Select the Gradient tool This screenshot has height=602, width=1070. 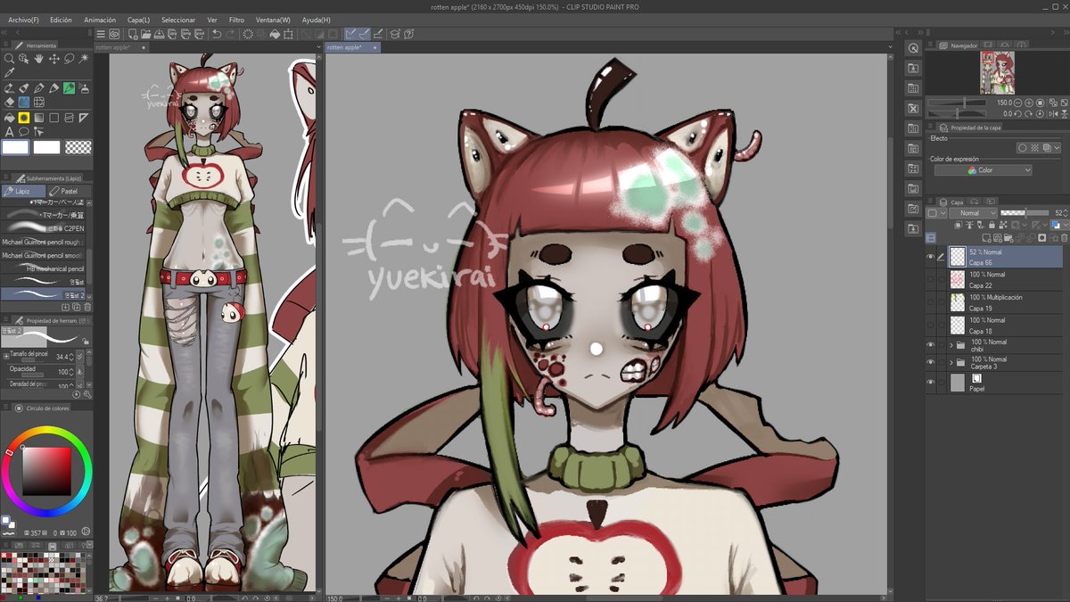pyautogui.click(x=39, y=117)
